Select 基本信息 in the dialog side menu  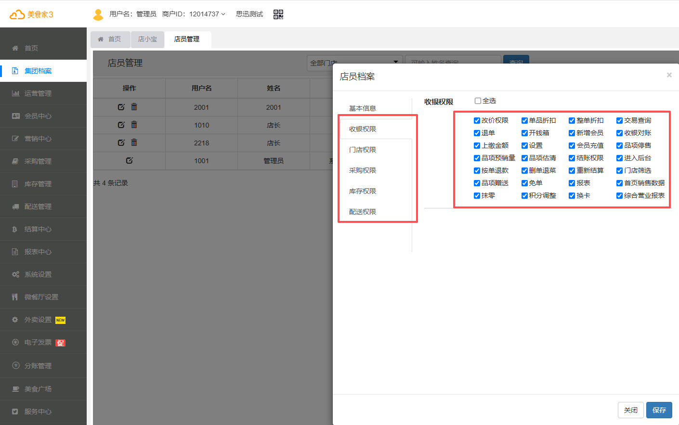coord(363,108)
